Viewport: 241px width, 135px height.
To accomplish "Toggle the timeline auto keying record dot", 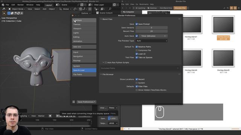I will pyautogui.click(x=50, y=116).
